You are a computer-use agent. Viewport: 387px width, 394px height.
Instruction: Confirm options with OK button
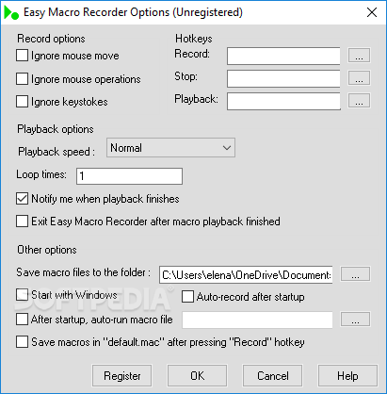coord(197,376)
